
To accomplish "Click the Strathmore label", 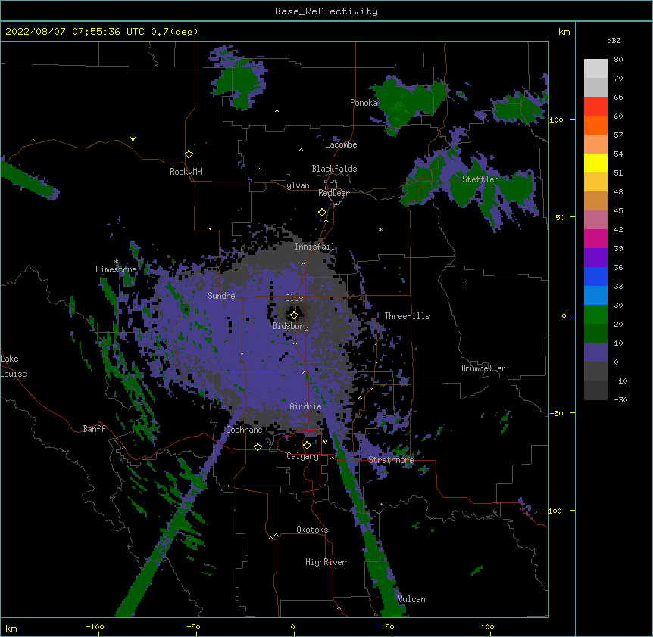I will point(391,460).
